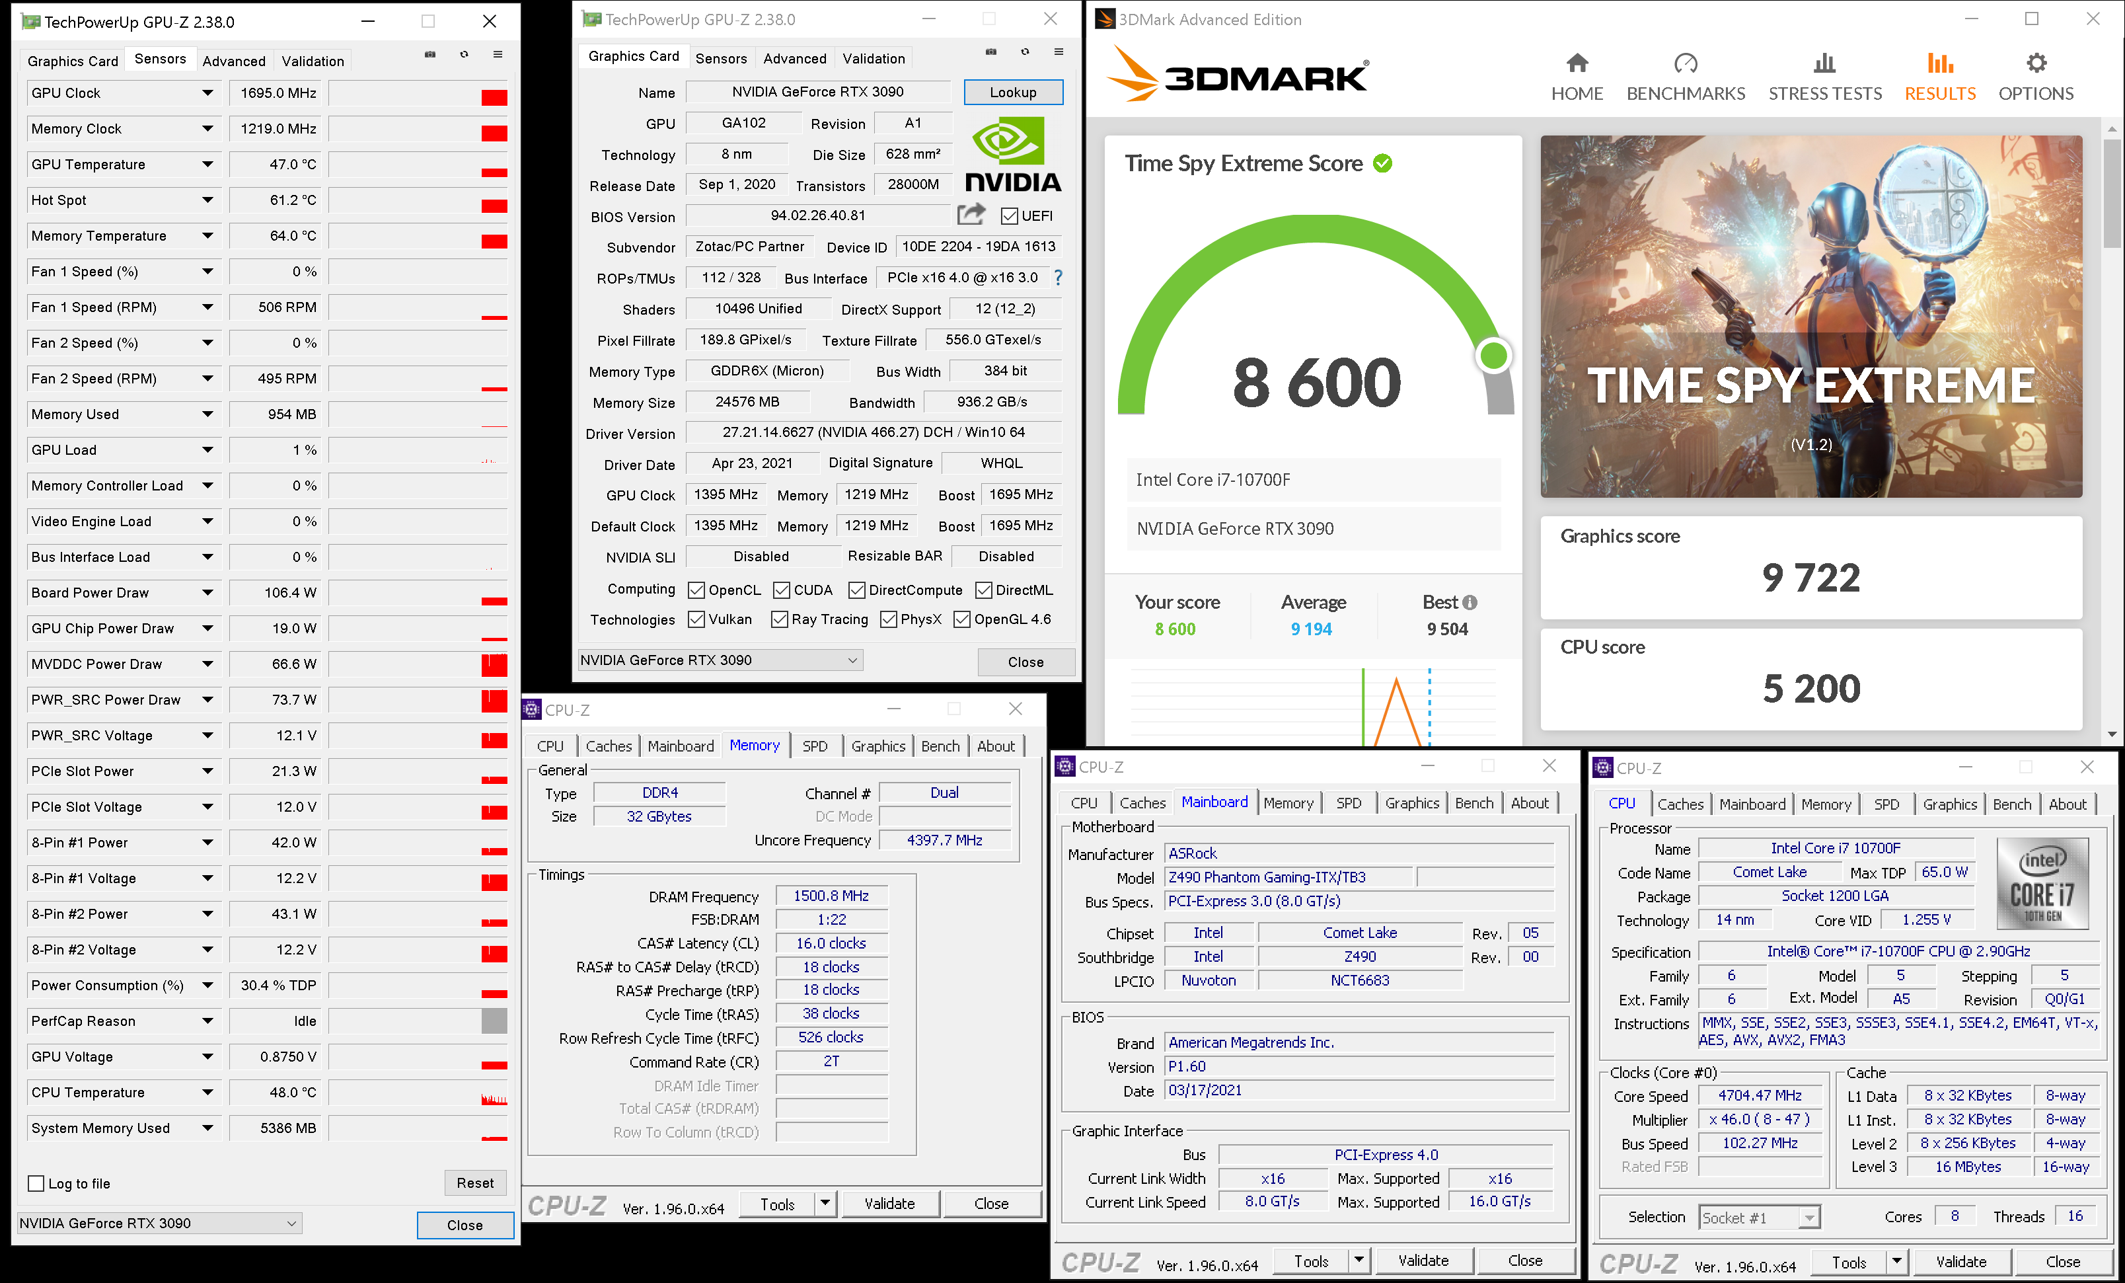Viewport: 2125px width, 1283px height.
Task: Expand the PerfCap Reason sensor dropdown
Action: [x=207, y=1021]
